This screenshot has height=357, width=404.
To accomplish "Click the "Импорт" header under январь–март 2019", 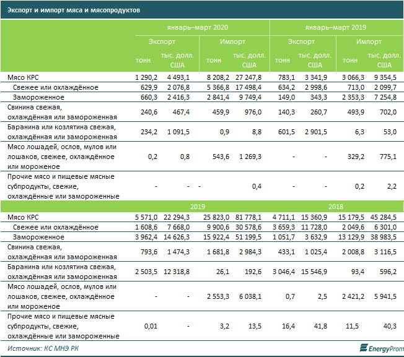I will point(369,42).
